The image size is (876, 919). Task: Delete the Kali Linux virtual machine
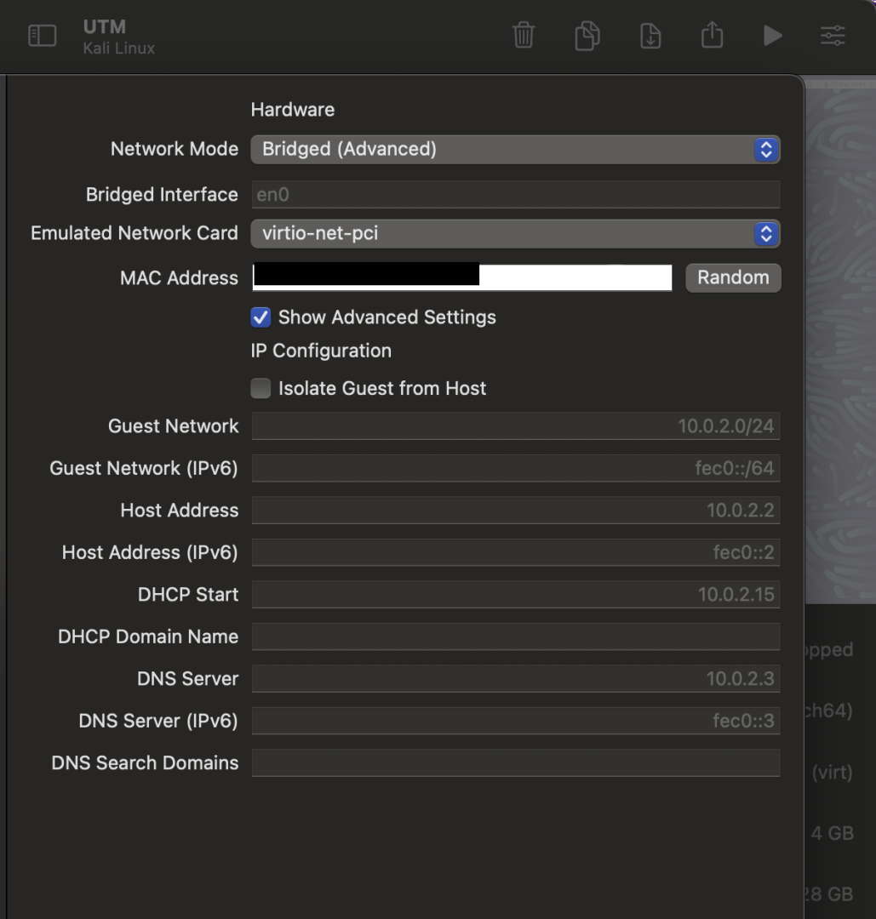[x=524, y=36]
